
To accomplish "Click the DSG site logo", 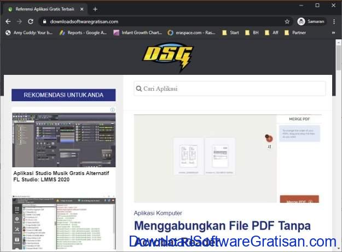I will (167, 56).
